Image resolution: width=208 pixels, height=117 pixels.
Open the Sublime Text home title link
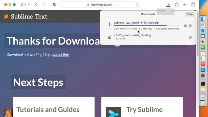pos(29,17)
